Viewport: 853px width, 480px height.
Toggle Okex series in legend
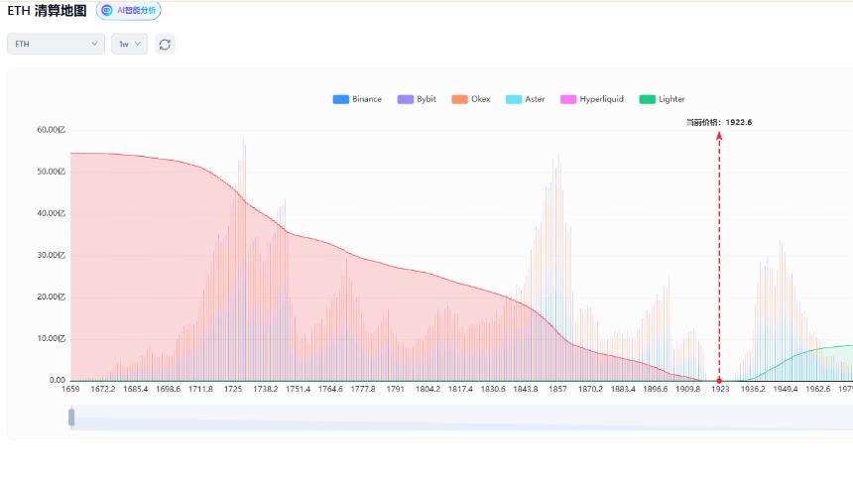point(471,99)
